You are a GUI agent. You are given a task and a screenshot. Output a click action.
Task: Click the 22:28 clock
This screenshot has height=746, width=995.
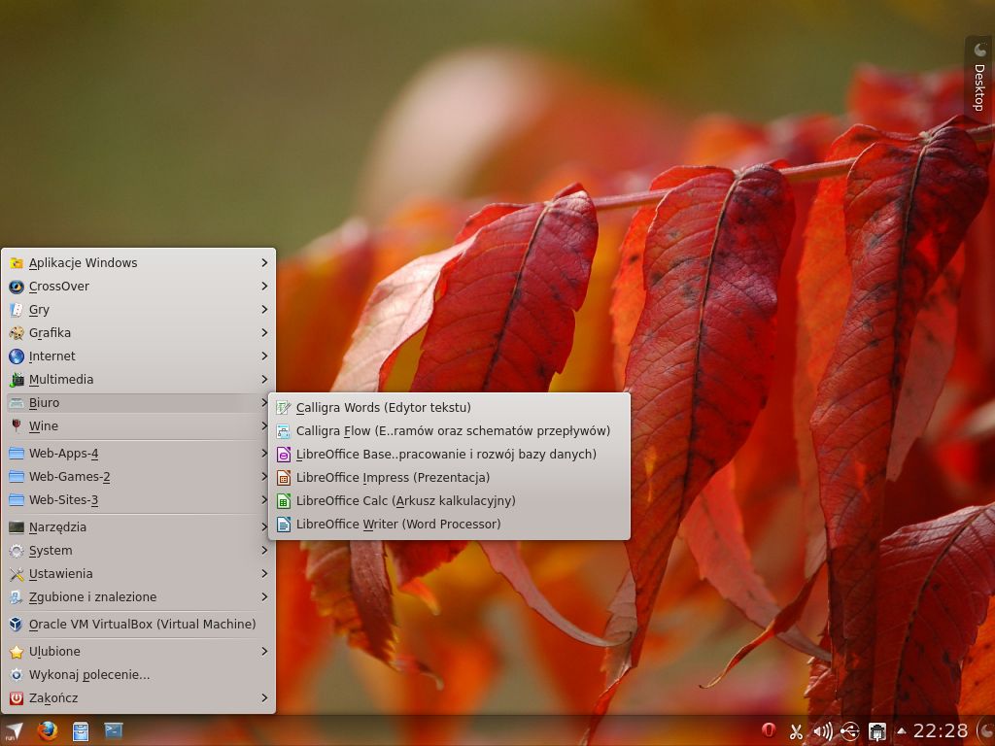(941, 731)
